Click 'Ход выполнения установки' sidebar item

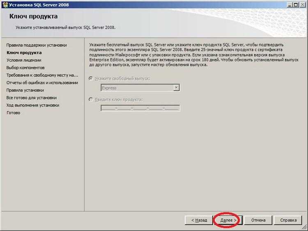tap(33, 105)
